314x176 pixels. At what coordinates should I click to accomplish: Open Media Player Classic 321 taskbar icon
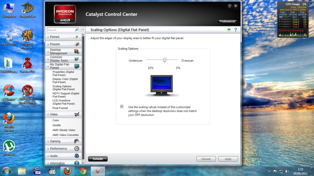pos(52,171)
